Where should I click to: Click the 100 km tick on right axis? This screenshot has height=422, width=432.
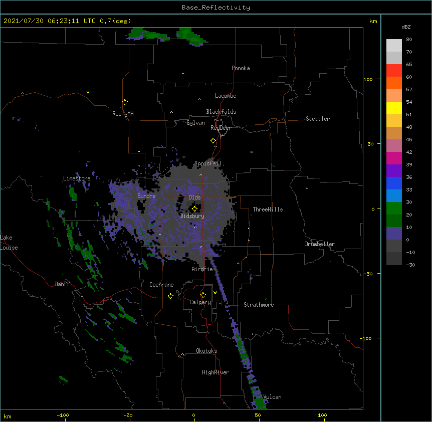[368, 79]
